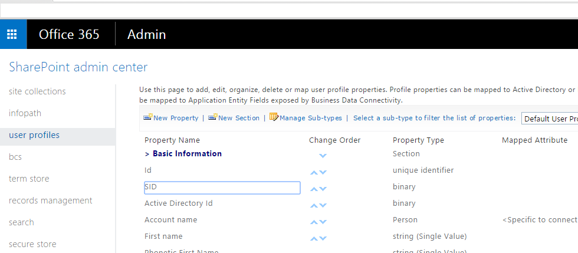Move Account name property up

(x=314, y=222)
